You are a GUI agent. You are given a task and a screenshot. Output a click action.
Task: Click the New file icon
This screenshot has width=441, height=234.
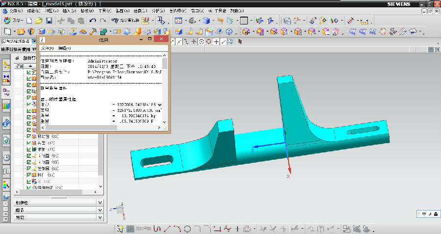click(29, 21)
